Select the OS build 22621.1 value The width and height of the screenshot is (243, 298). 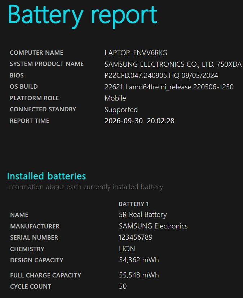click(169, 87)
